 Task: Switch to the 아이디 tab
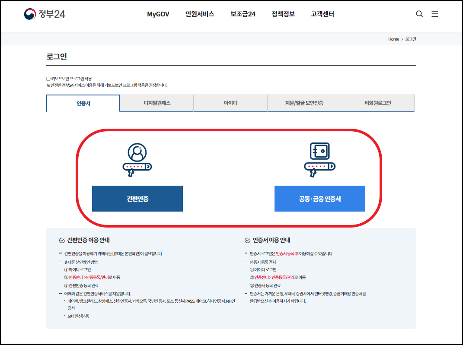[230, 103]
